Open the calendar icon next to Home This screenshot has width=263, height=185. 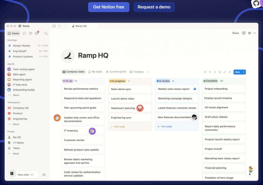tap(31, 33)
